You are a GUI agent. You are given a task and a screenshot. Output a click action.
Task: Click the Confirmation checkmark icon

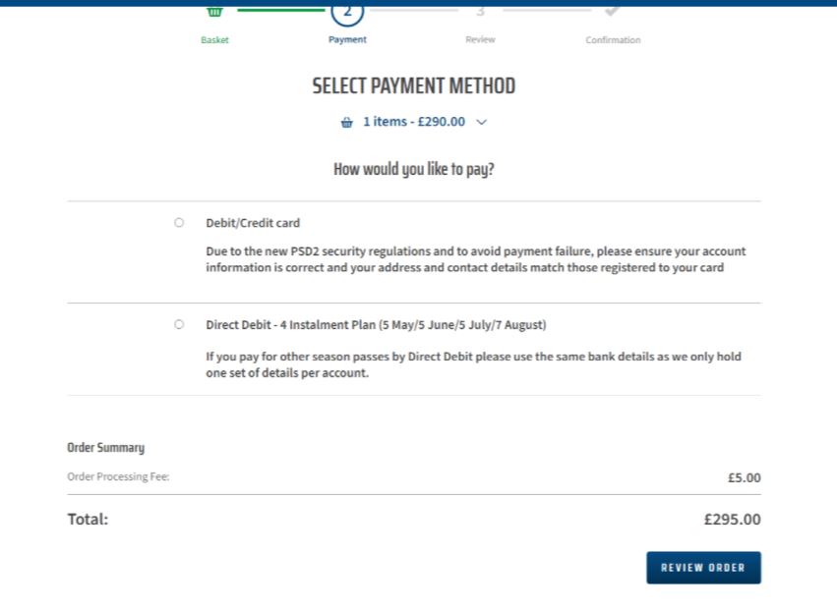click(613, 11)
